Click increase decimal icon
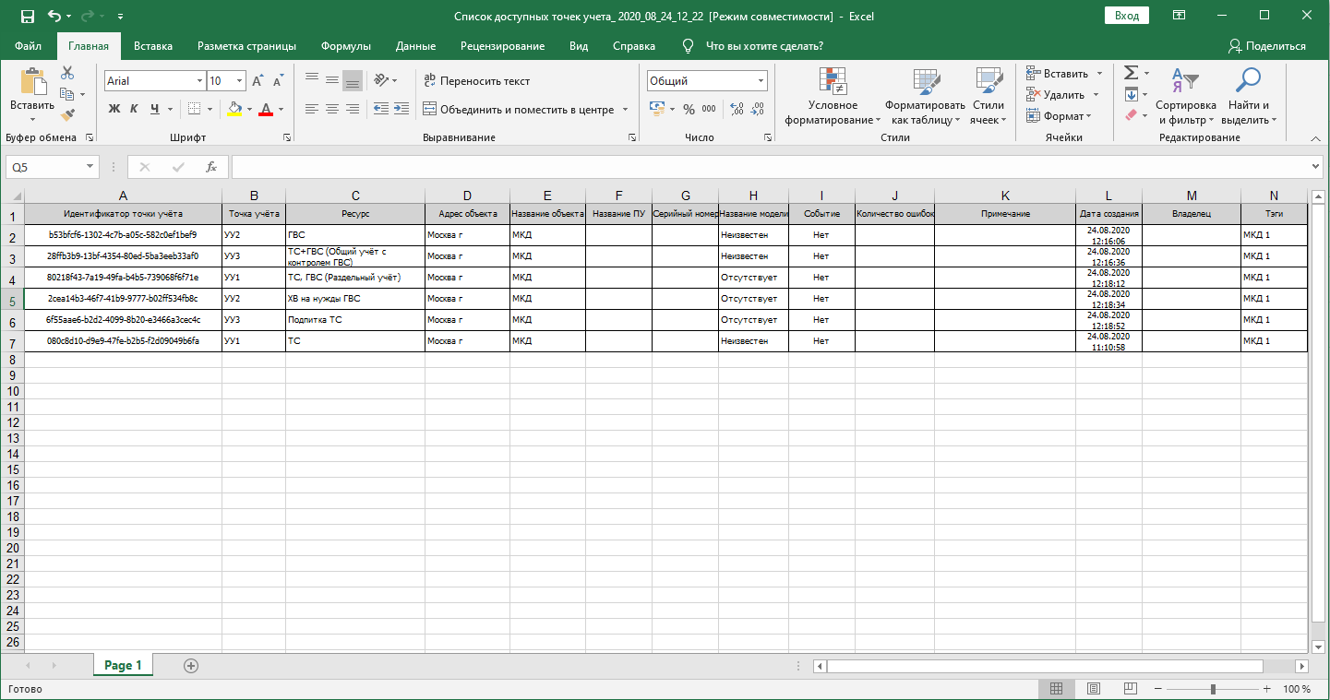Viewport: 1330px width, 700px height. click(737, 109)
